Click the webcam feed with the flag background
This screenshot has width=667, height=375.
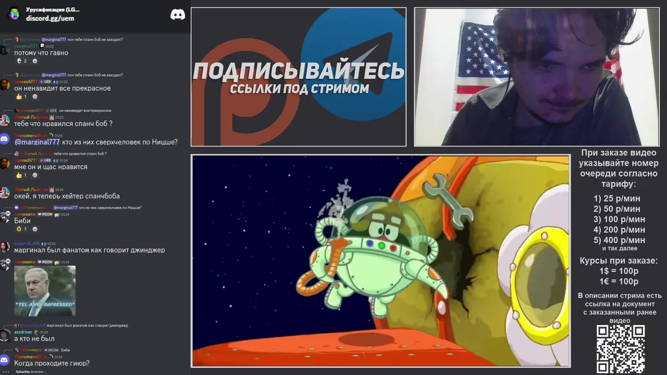coord(537,77)
